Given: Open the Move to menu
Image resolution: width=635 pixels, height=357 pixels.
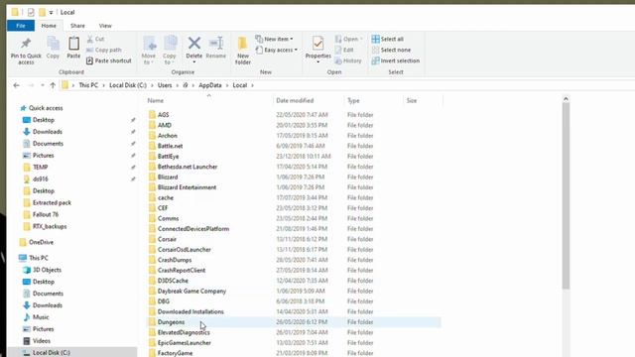Looking at the screenshot, I should click(149, 51).
